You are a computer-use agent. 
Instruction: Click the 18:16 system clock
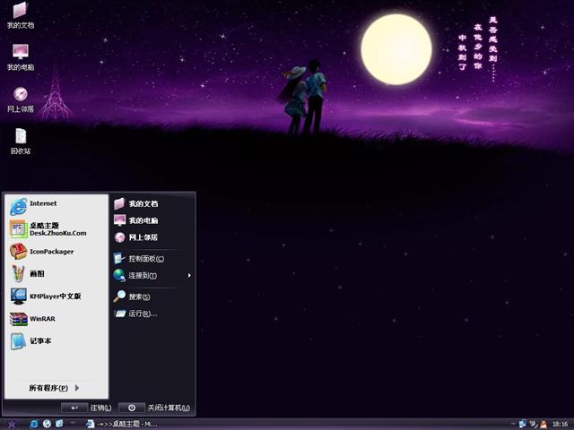coord(560,424)
